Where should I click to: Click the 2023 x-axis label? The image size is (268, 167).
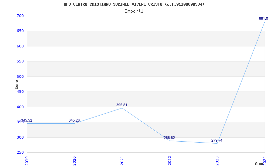217,161
